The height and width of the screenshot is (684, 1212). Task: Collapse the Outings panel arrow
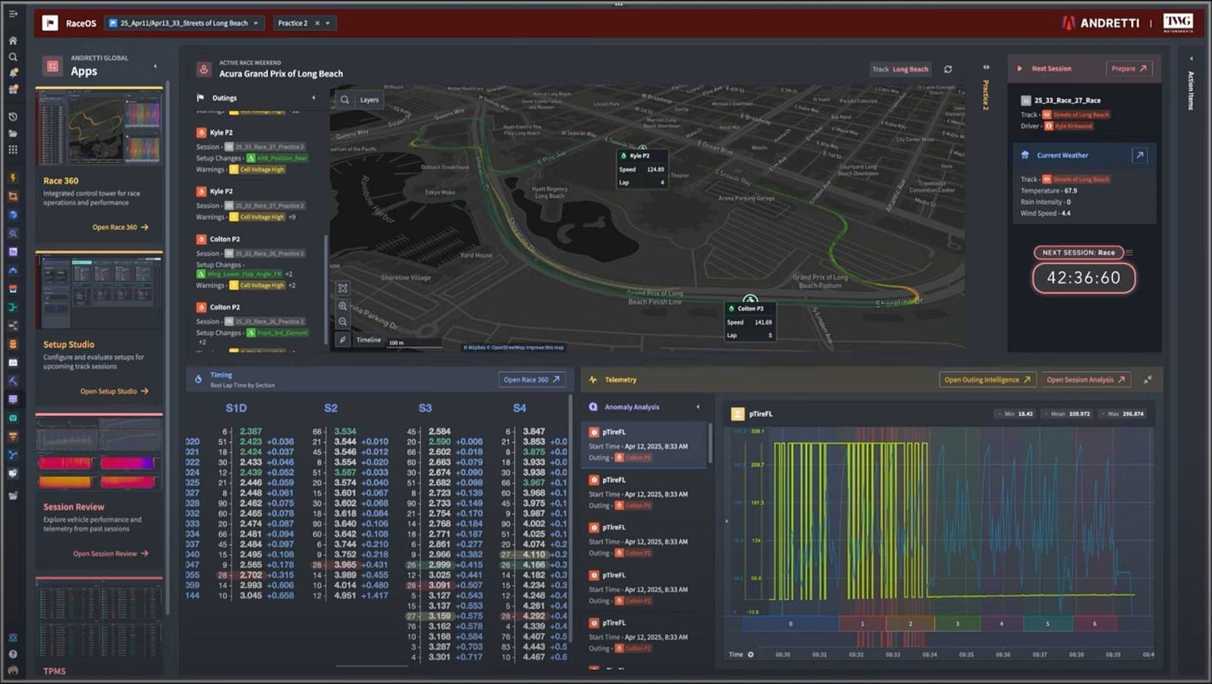(x=314, y=98)
